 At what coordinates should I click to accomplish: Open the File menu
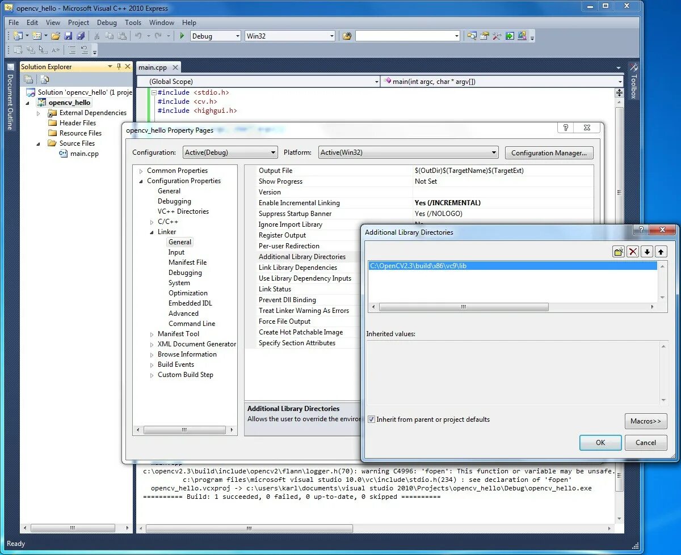pos(14,23)
